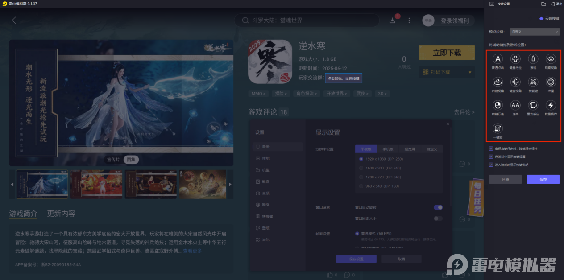This screenshot has height=280, width=564.
Task: Select the 准星 crosshair aim mapping icon
Action: [x=551, y=82]
